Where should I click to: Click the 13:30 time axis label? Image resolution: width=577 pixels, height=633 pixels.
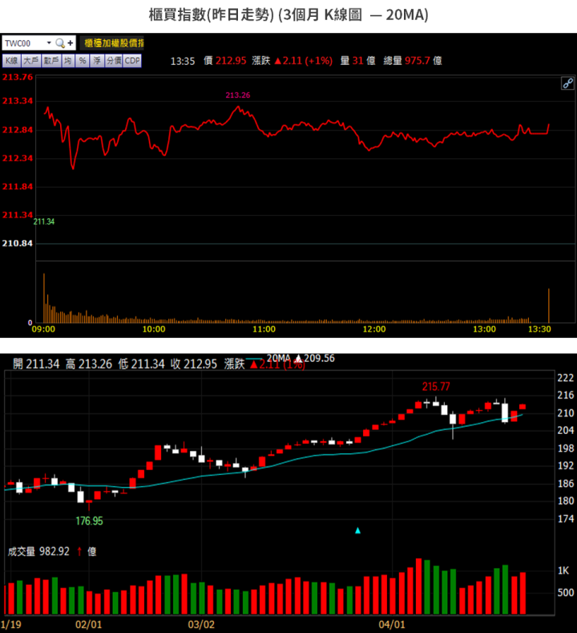click(x=539, y=330)
